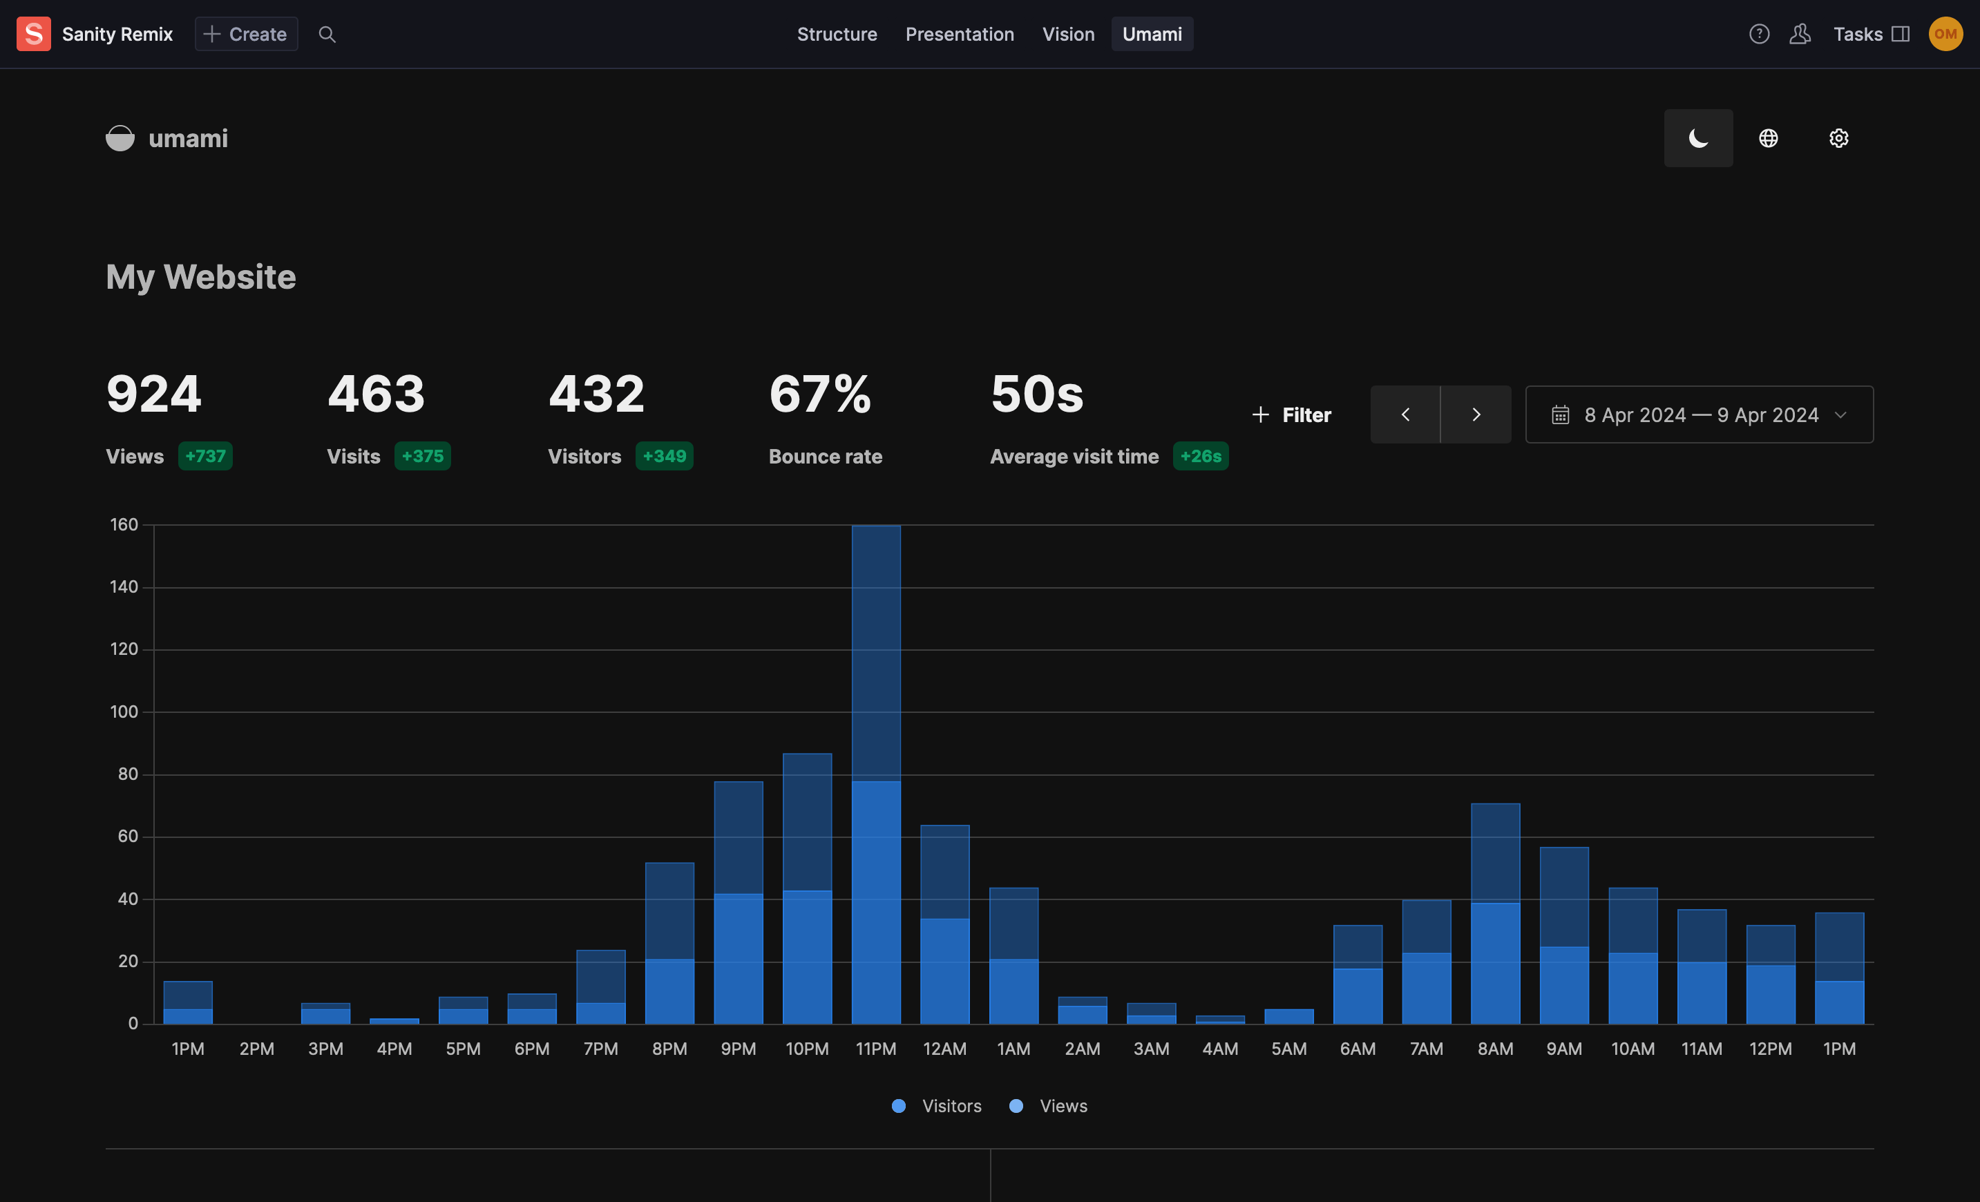The height and width of the screenshot is (1202, 1980).
Task: Click the umami bowl logo icon
Action: point(120,137)
